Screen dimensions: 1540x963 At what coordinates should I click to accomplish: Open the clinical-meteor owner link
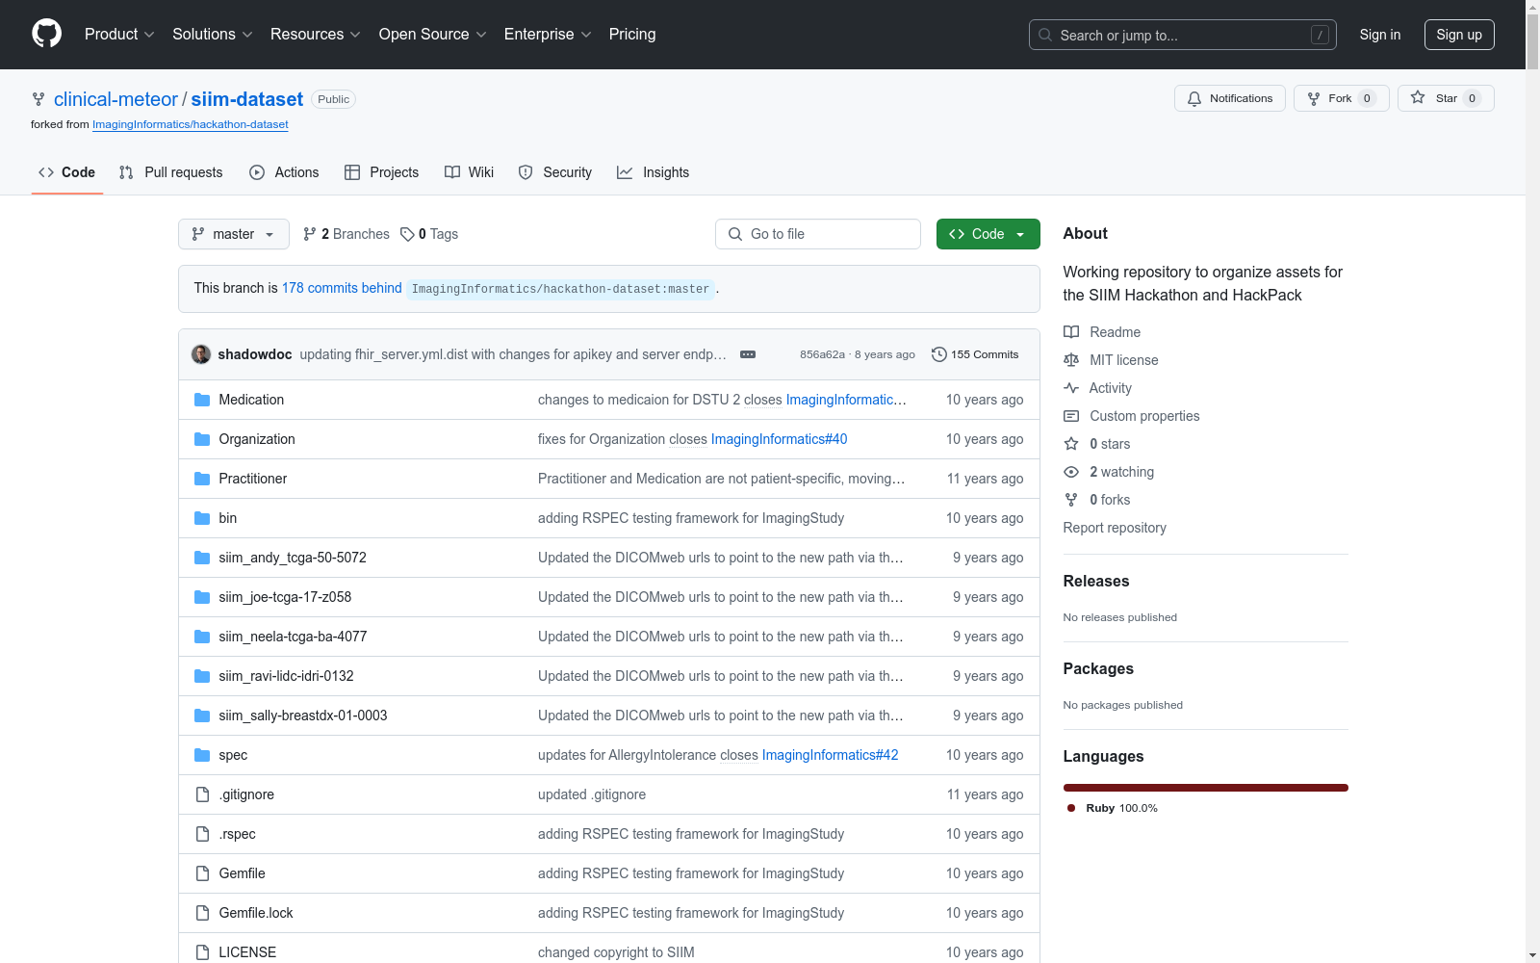tap(115, 99)
